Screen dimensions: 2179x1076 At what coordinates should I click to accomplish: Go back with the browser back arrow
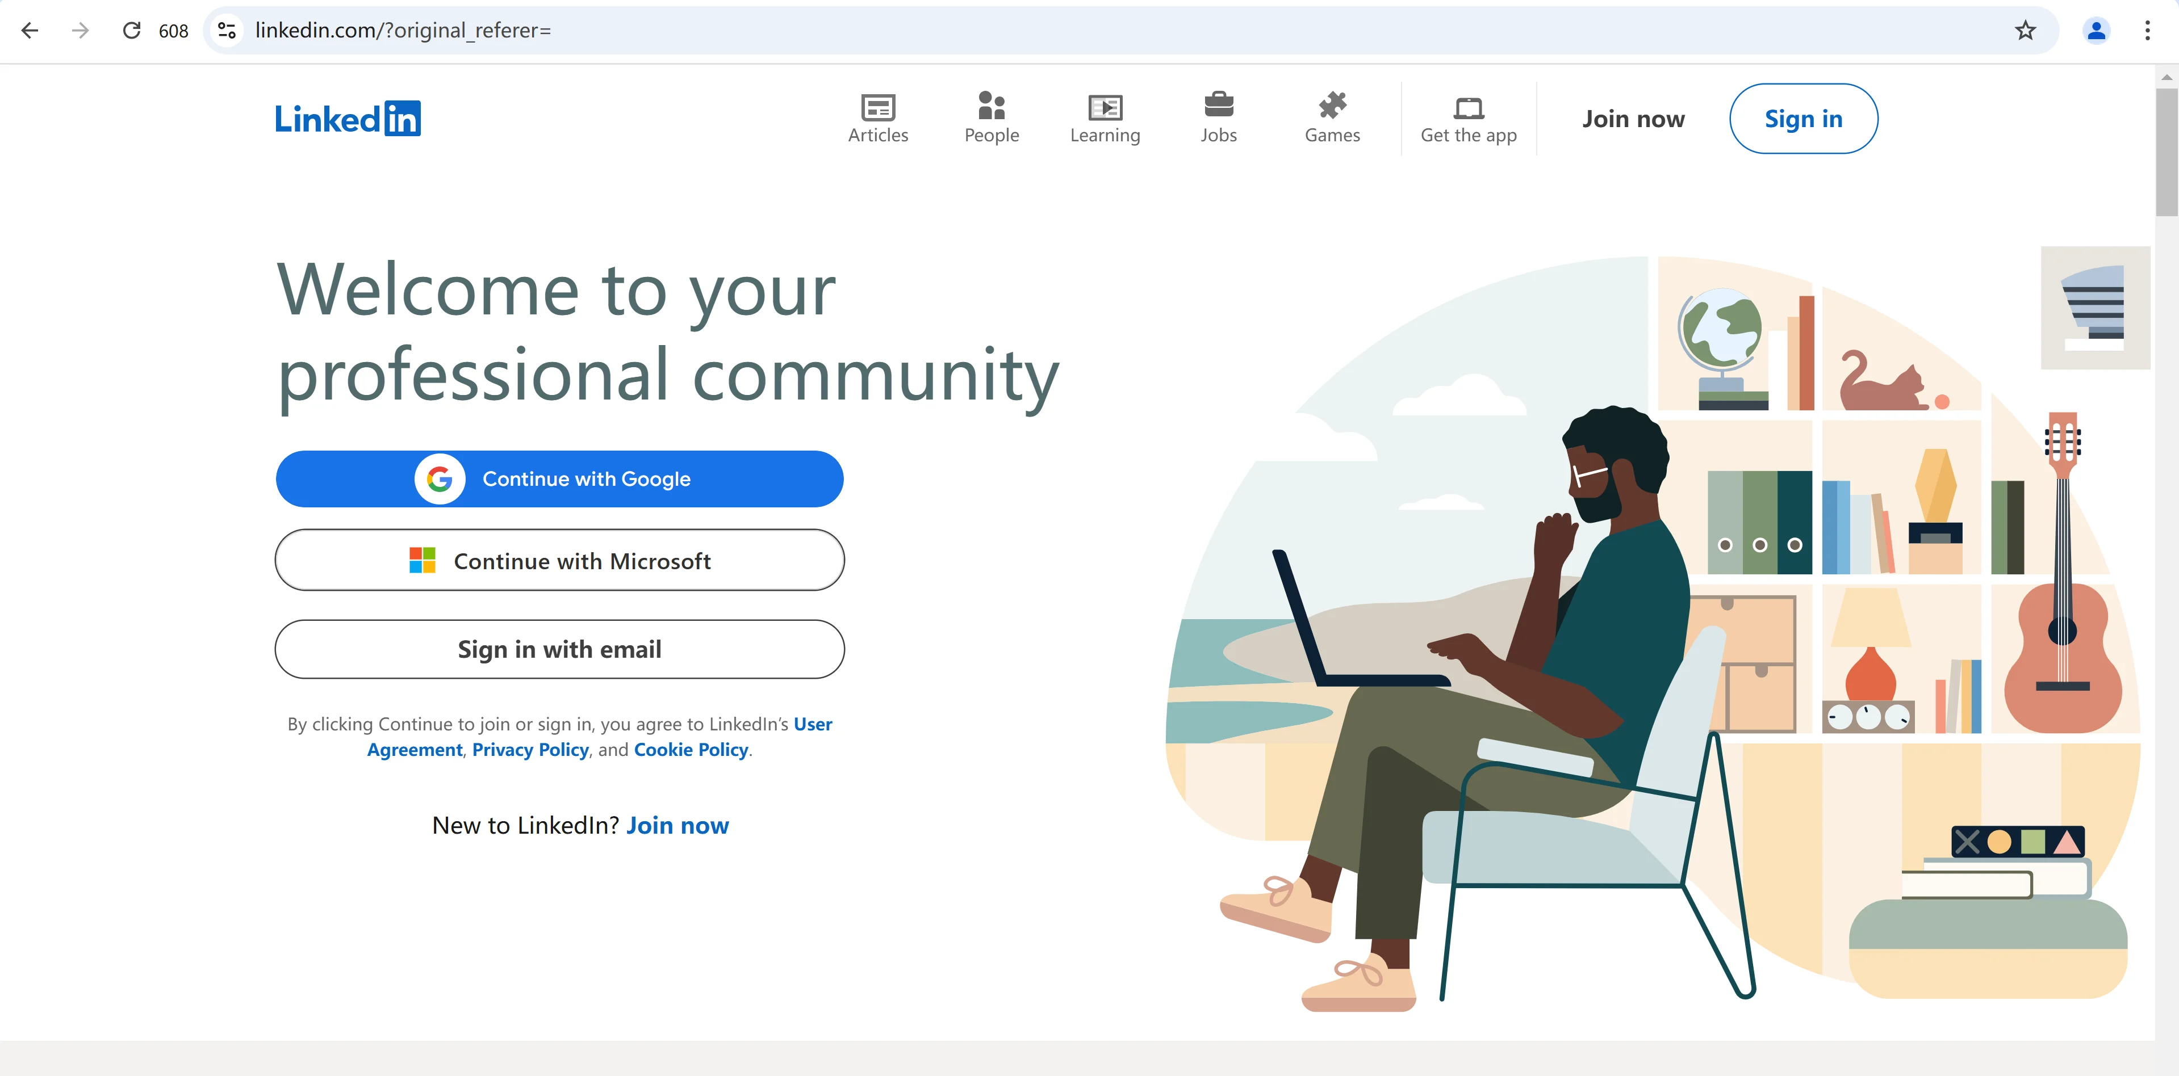point(30,31)
